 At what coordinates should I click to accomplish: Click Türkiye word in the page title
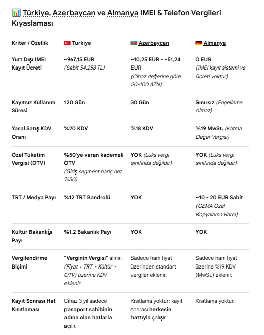click(37, 13)
